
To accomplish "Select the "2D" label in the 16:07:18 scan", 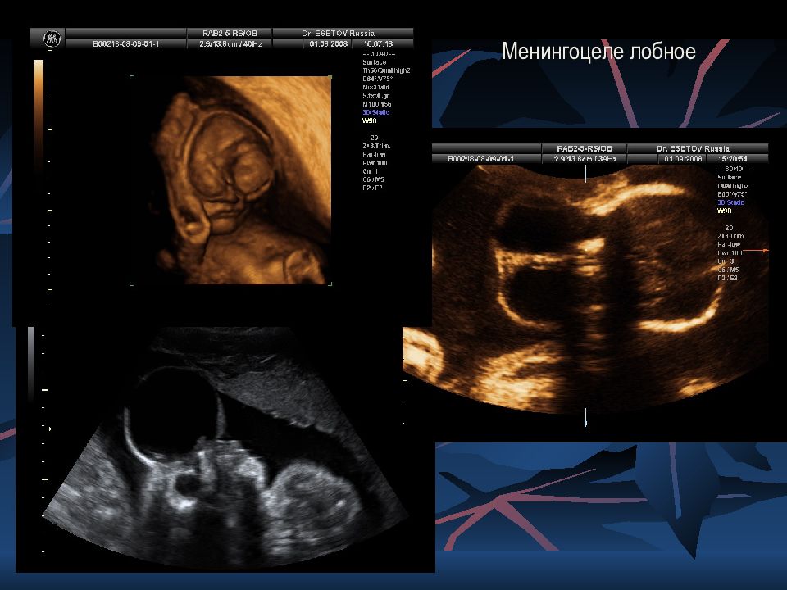I will (374, 138).
